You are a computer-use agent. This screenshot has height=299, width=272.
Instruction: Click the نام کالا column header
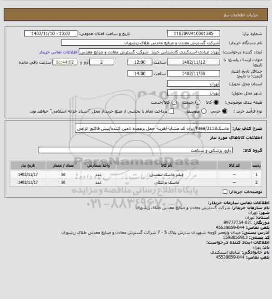pos(167,166)
